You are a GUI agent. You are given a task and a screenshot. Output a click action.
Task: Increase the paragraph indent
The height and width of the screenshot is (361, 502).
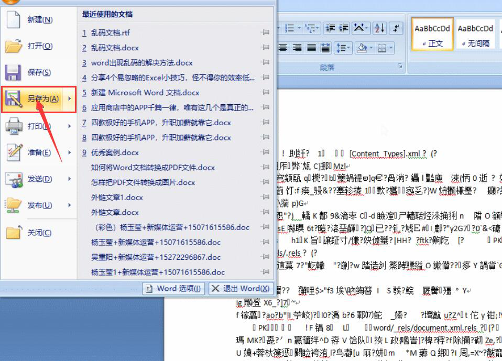[x=344, y=28]
